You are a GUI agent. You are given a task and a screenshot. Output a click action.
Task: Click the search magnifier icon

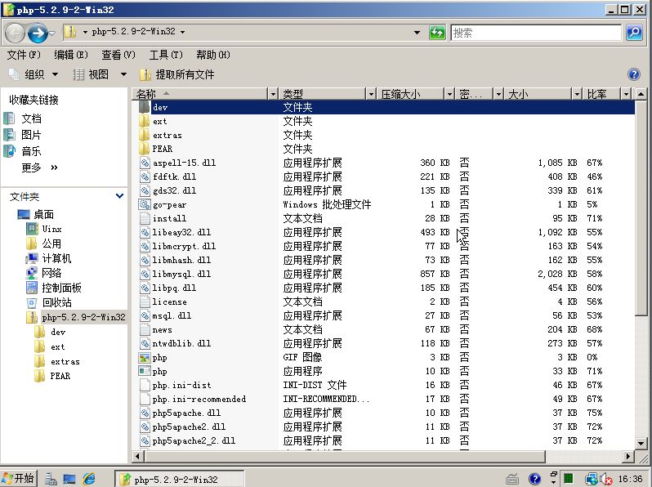633,33
